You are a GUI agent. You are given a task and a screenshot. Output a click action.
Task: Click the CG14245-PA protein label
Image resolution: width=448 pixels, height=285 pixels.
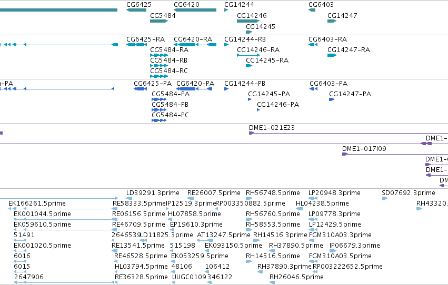pyautogui.click(x=269, y=94)
